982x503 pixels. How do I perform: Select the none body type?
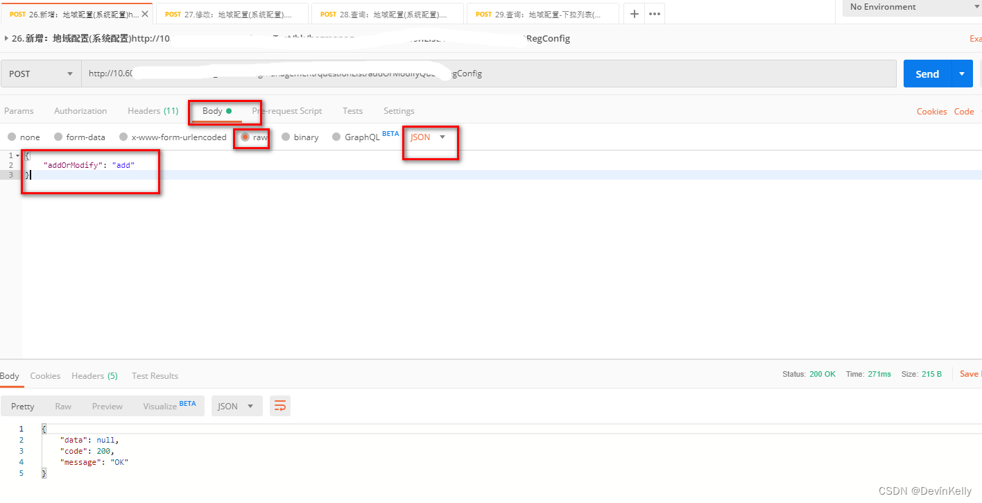[x=24, y=137]
